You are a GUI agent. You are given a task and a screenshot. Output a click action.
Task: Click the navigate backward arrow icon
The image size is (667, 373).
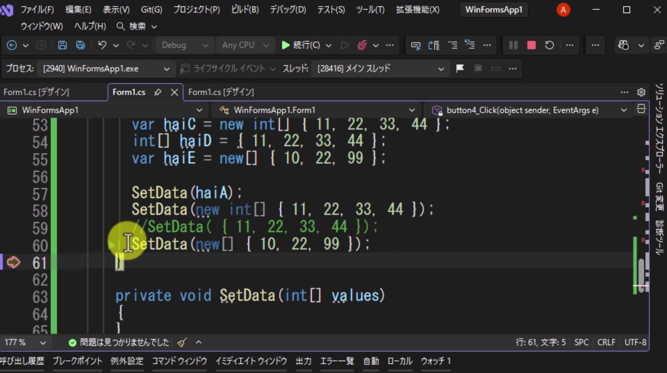[x=12, y=45]
